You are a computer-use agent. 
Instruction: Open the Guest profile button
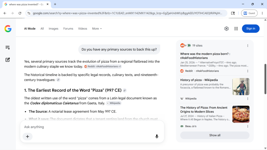click(x=249, y=13)
